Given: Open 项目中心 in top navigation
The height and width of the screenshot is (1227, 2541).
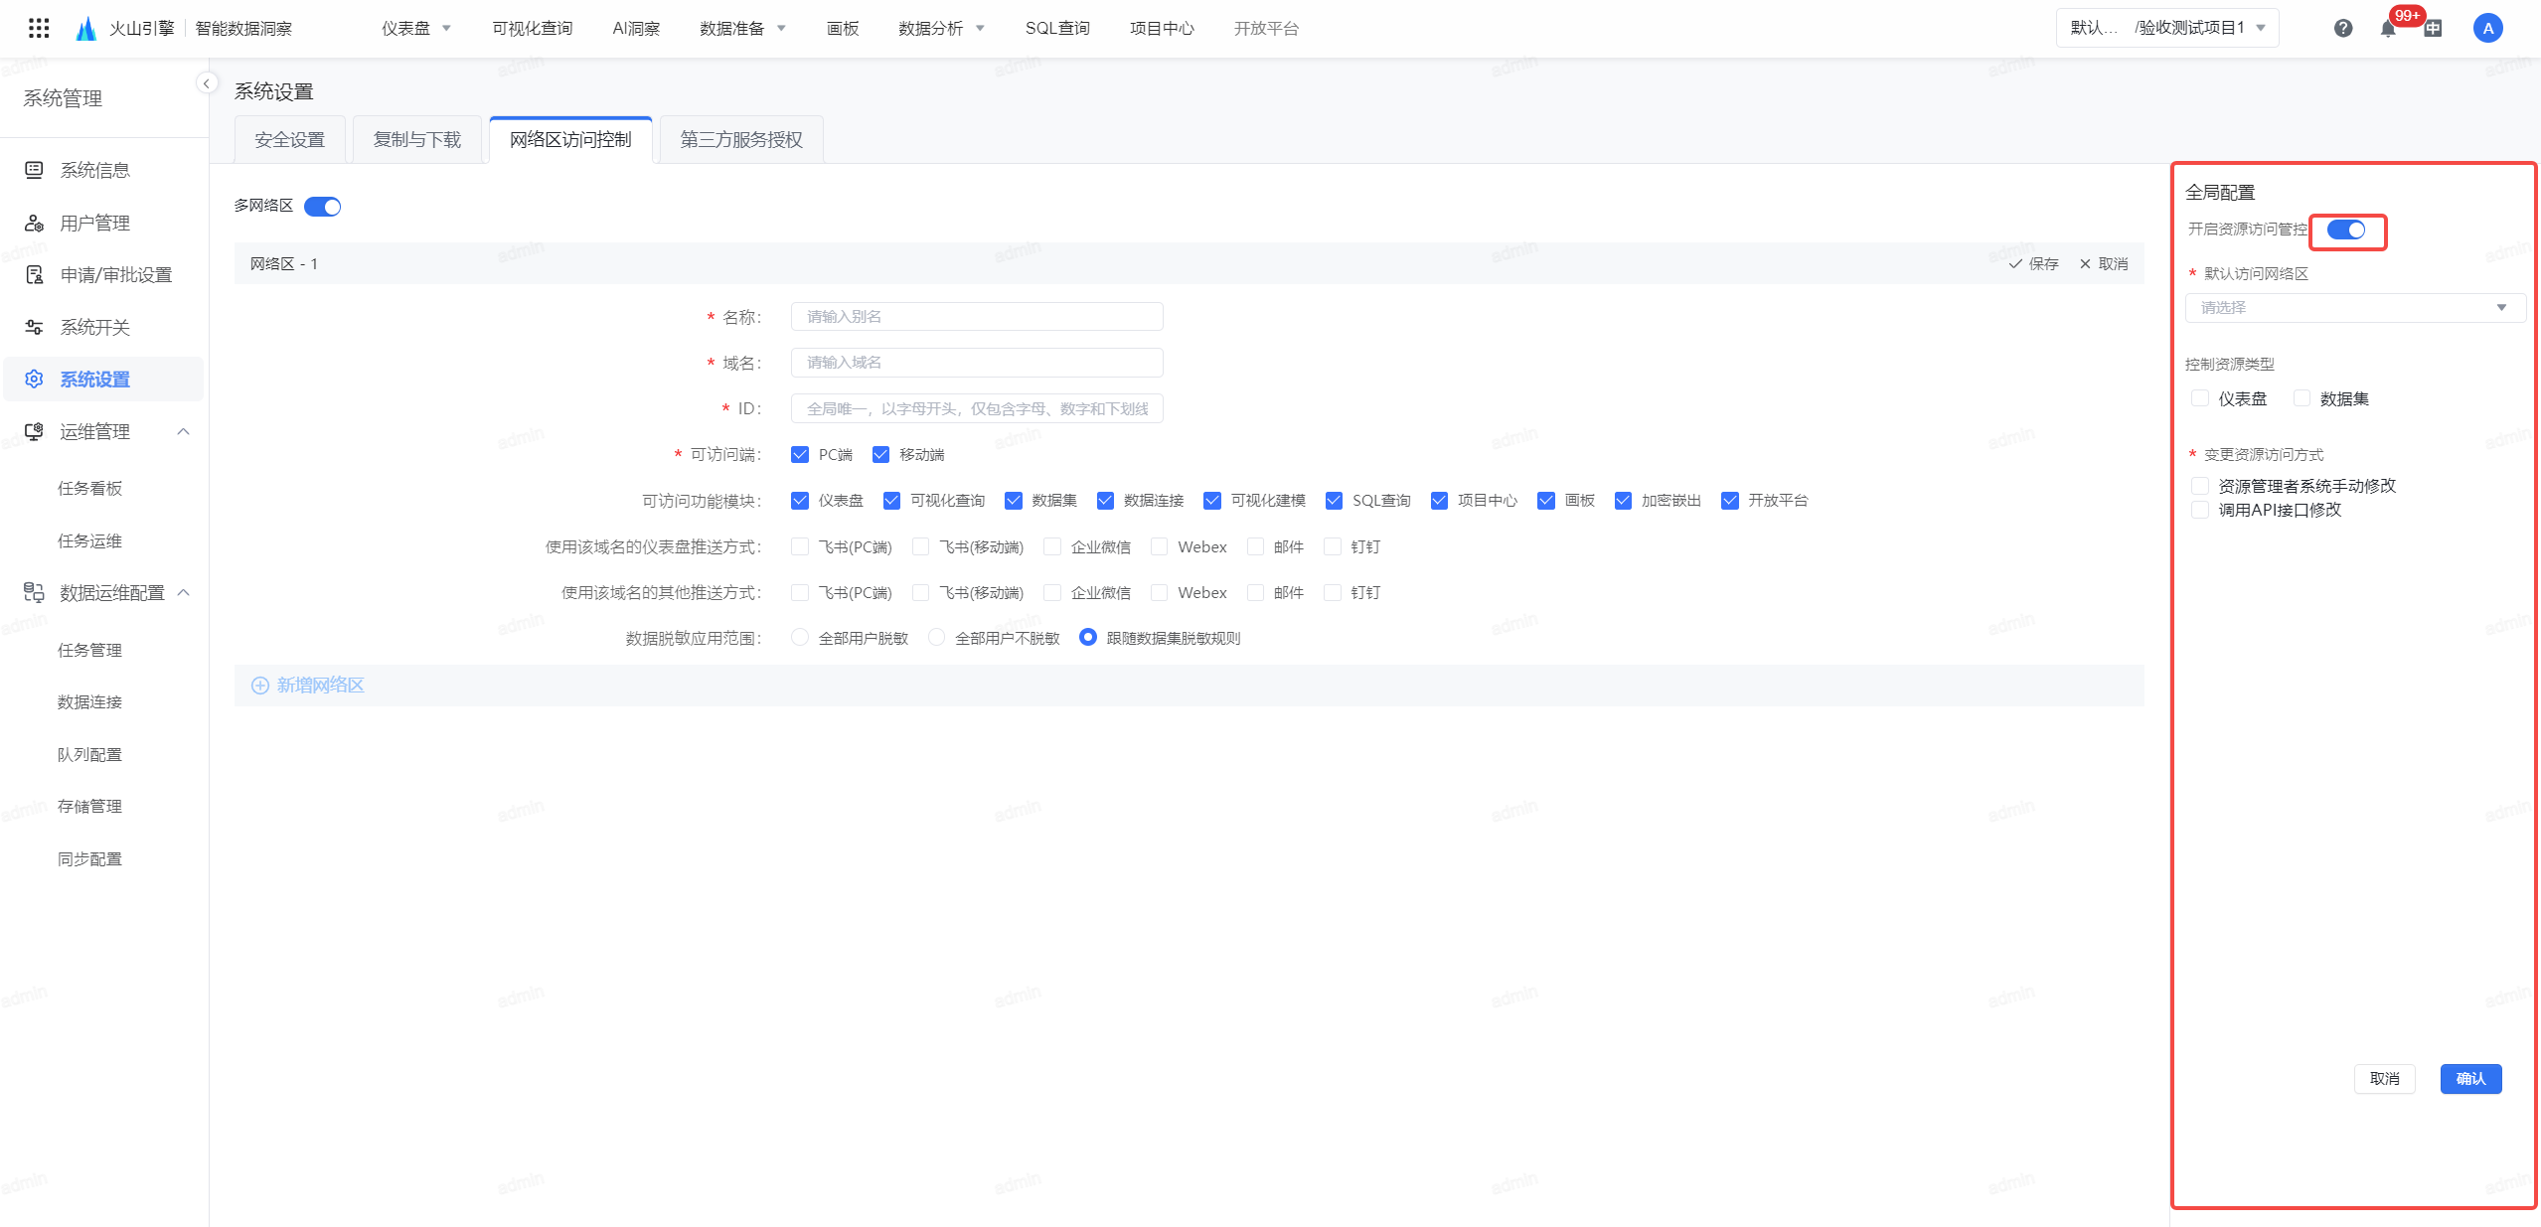Looking at the screenshot, I should 1162,28.
